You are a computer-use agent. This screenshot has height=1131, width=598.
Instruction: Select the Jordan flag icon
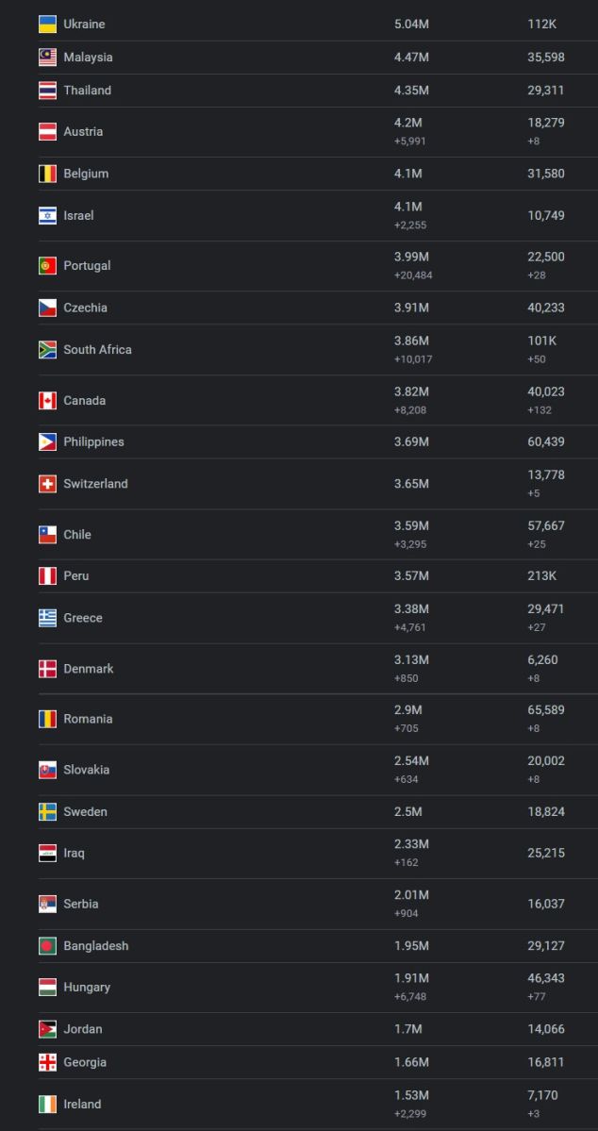tap(47, 1029)
